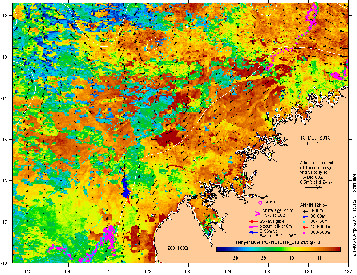Click the 'Altimetric sealevel' caption

(316, 163)
